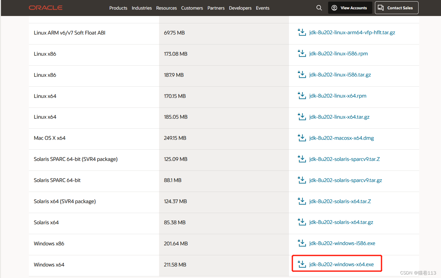Click download icon for windows-i586.exe
Image resolution: width=441 pixels, height=278 pixels.
(302, 243)
